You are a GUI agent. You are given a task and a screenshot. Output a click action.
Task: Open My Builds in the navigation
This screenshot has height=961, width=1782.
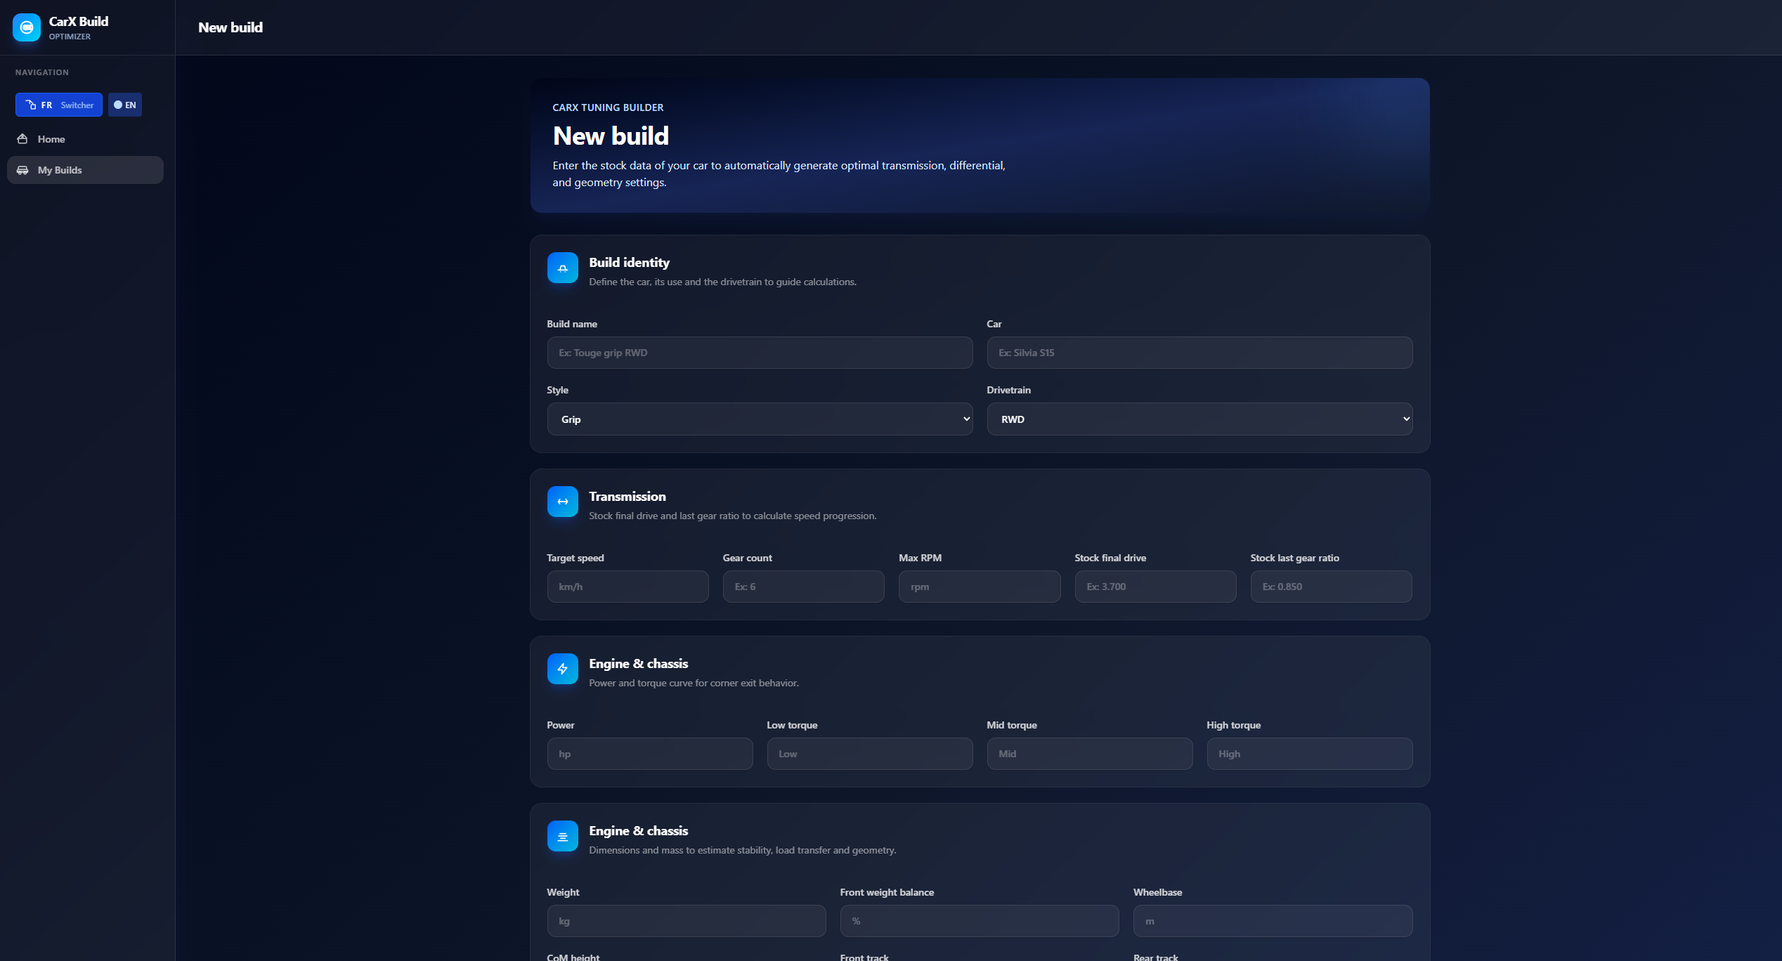click(85, 170)
